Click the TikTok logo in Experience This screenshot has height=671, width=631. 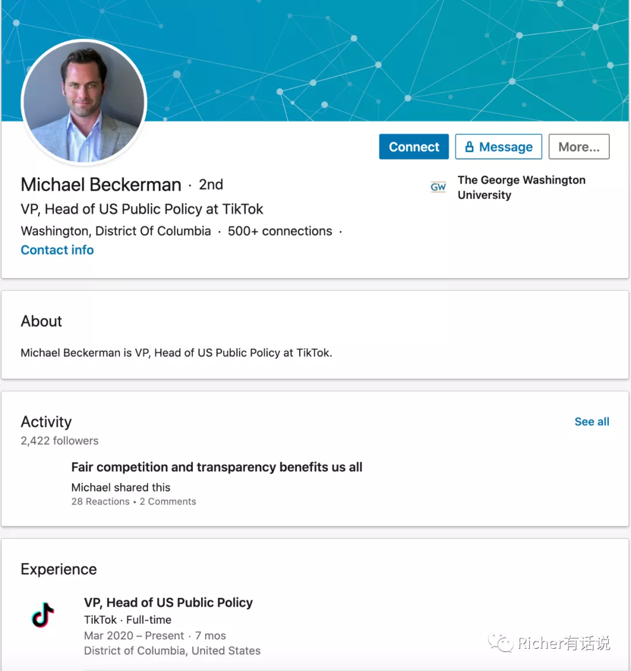pos(43,615)
